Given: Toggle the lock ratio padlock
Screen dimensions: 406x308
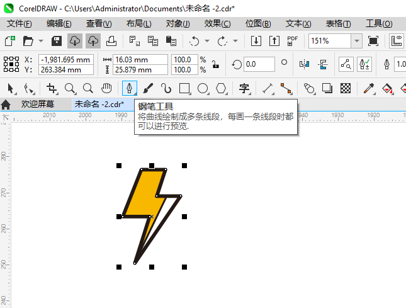Looking at the screenshot, I should coord(215,64).
